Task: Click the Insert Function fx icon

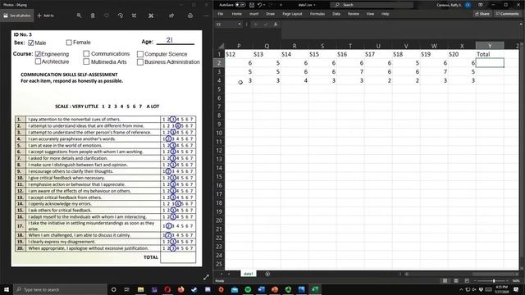Action: coord(276,25)
